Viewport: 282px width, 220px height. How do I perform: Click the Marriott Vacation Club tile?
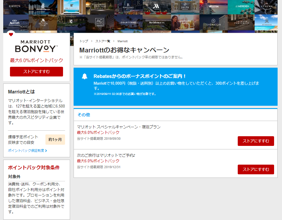click(x=43, y=23)
